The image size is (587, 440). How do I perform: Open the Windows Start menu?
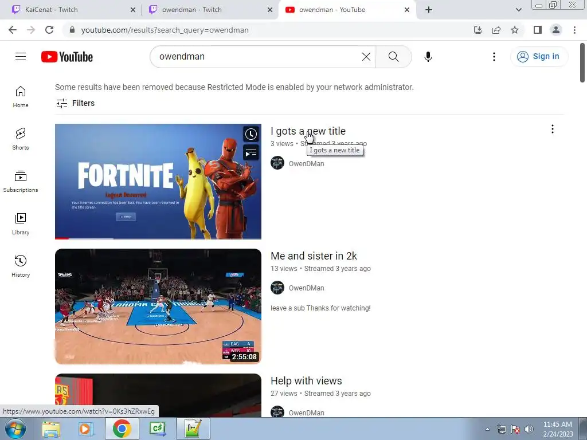(15, 429)
